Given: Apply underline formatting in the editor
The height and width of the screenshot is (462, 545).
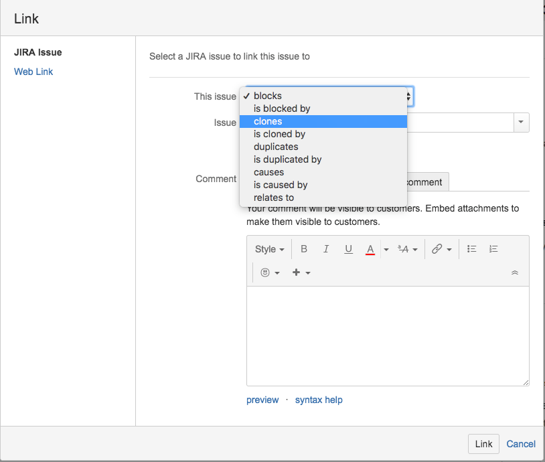Looking at the screenshot, I should (348, 249).
